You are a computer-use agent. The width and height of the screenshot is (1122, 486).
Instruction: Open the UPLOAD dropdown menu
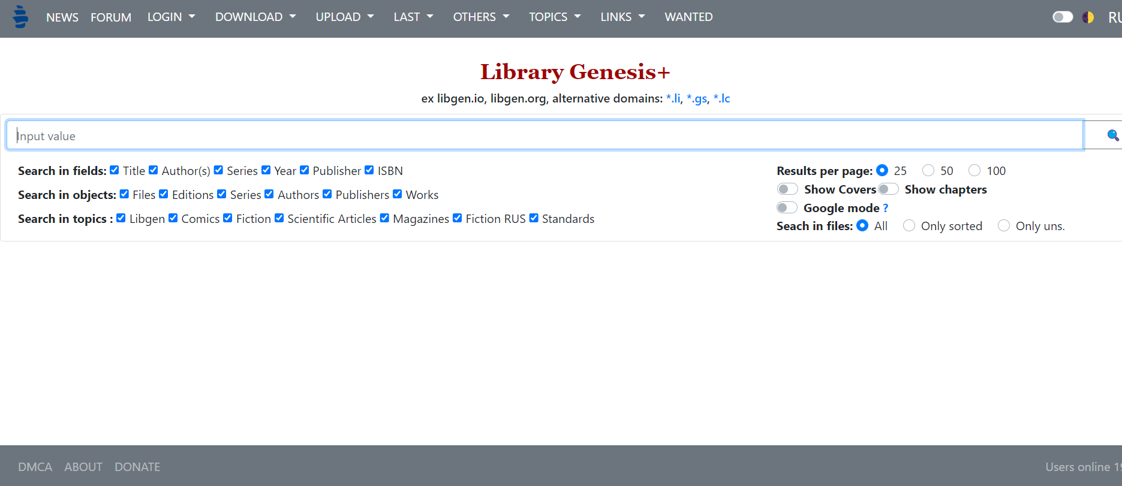pos(345,17)
